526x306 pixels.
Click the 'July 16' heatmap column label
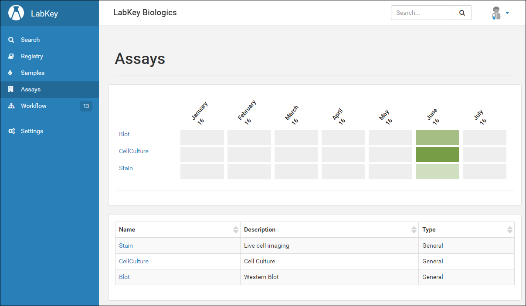point(481,118)
